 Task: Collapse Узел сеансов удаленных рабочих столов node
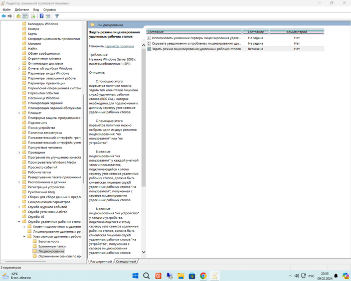tap(25, 236)
